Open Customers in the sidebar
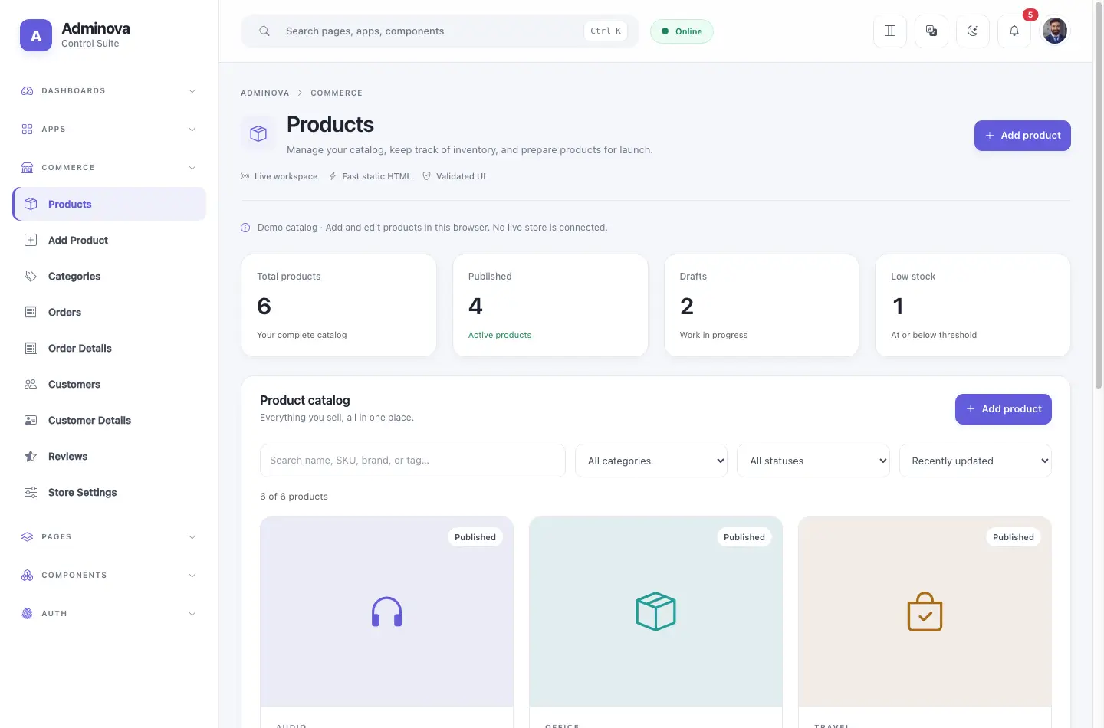 tap(110, 384)
